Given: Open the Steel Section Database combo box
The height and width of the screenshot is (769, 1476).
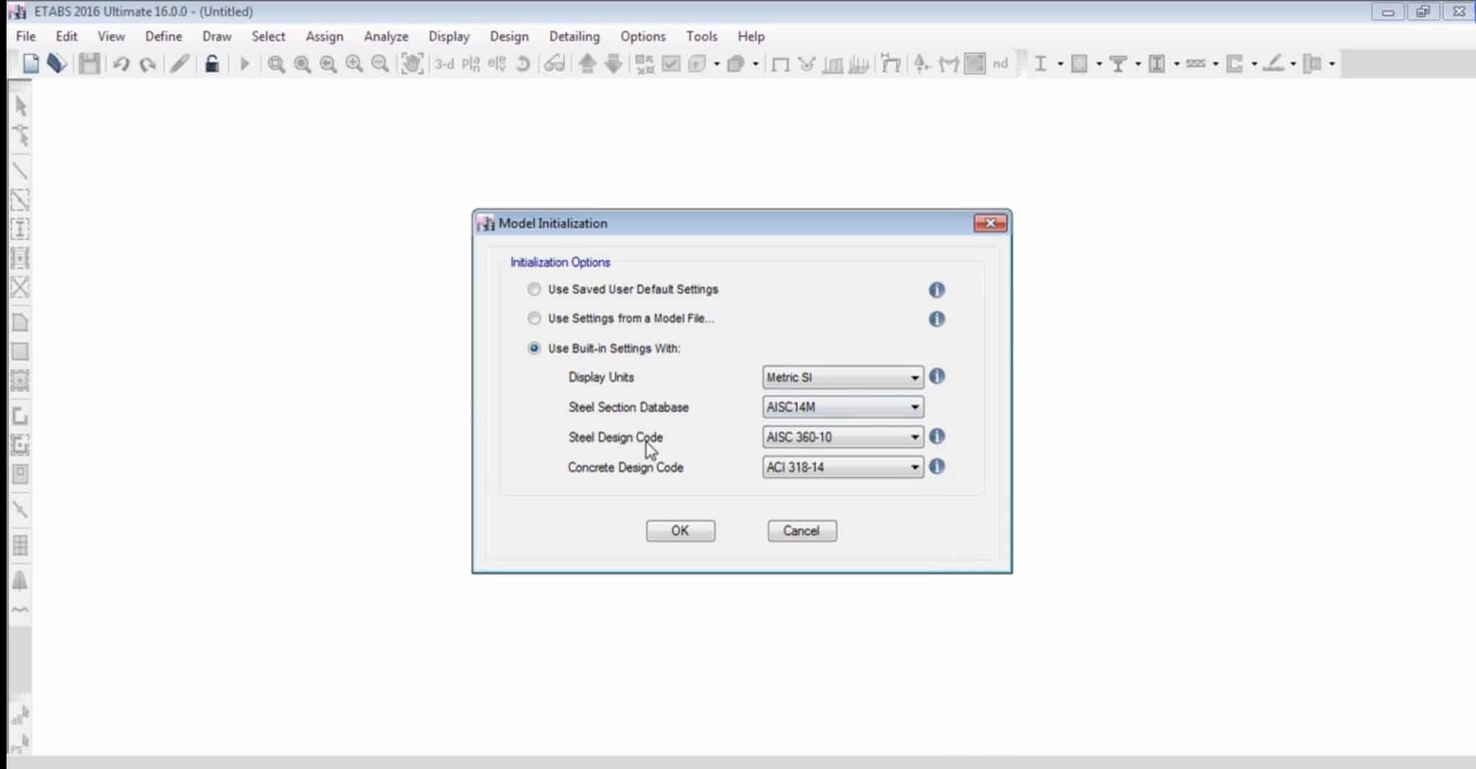Looking at the screenshot, I should (842, 408).
